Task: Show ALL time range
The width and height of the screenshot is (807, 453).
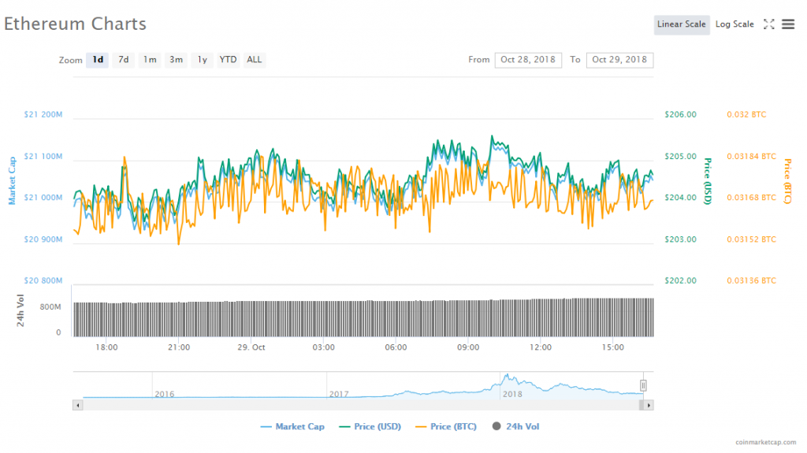Action: (x=254, y=60)
